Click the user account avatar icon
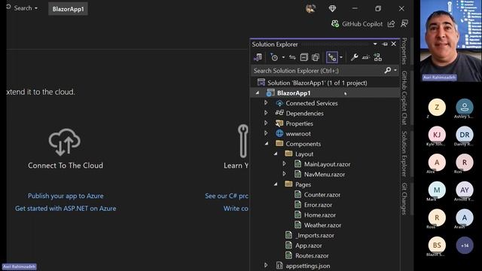 (310, 8)
